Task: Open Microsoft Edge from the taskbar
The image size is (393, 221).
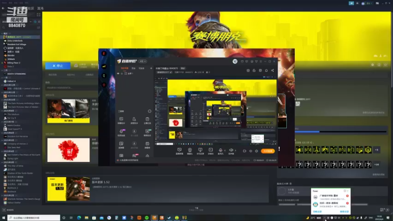Action: [79, 218]
